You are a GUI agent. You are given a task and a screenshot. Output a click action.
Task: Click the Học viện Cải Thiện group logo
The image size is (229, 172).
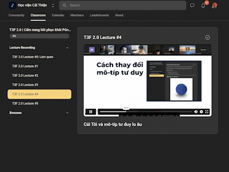click(x=12, y=5)
